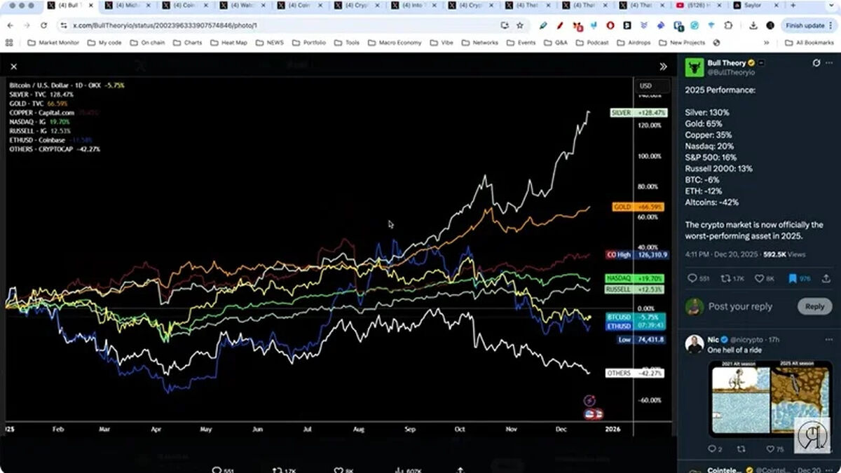Open Grok icon on Bull Theory post header
This screenshot has width=841, height=473.
point(816,63)
